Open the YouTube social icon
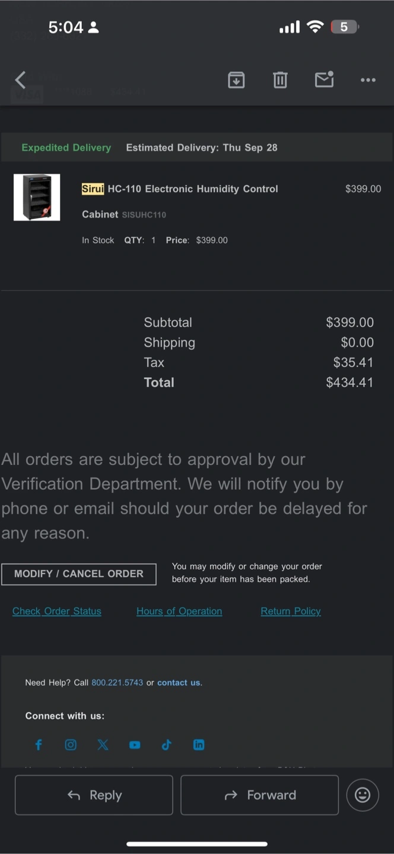 135,745
